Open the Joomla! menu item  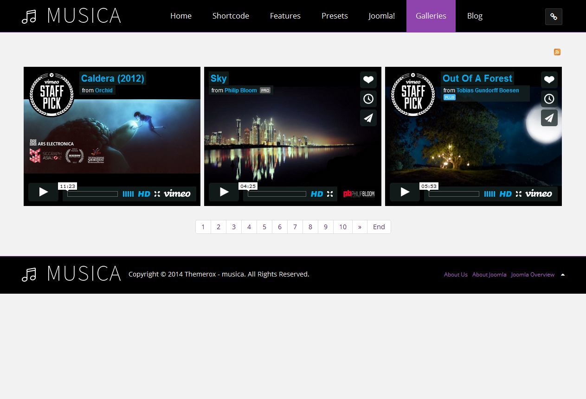(382, 16)
